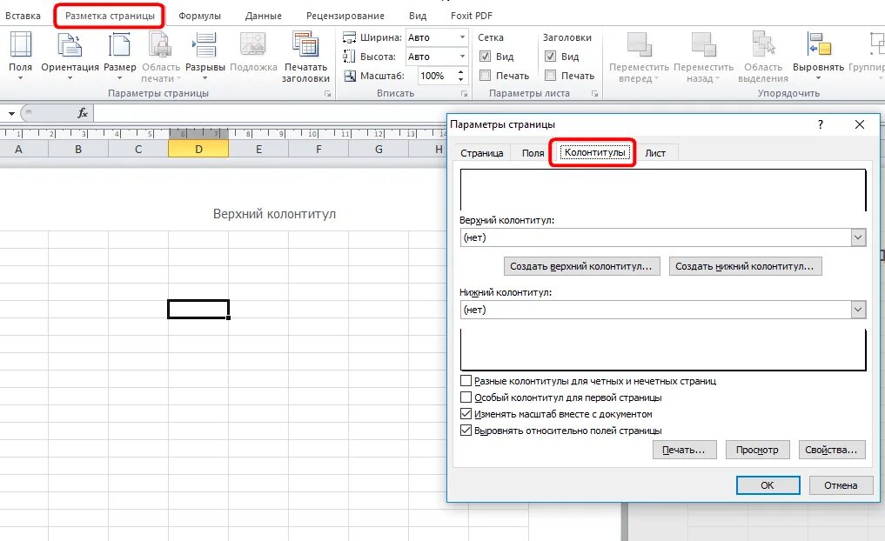Toggle Сетка Печать gridlines print checkbox
Screen dimensions: 885x541
coord(485,75)
